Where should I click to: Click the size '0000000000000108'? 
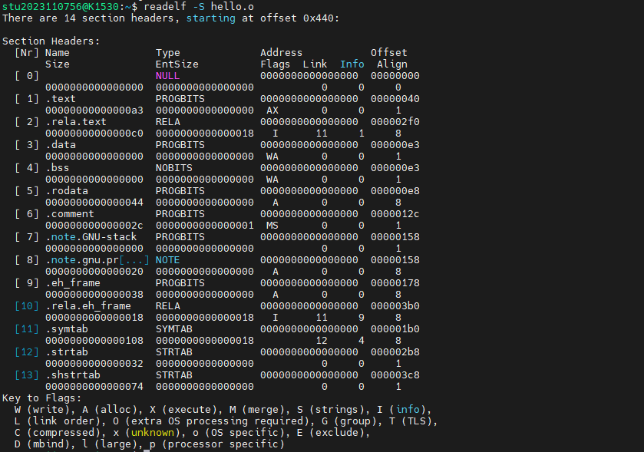click(x=94, y=340)
